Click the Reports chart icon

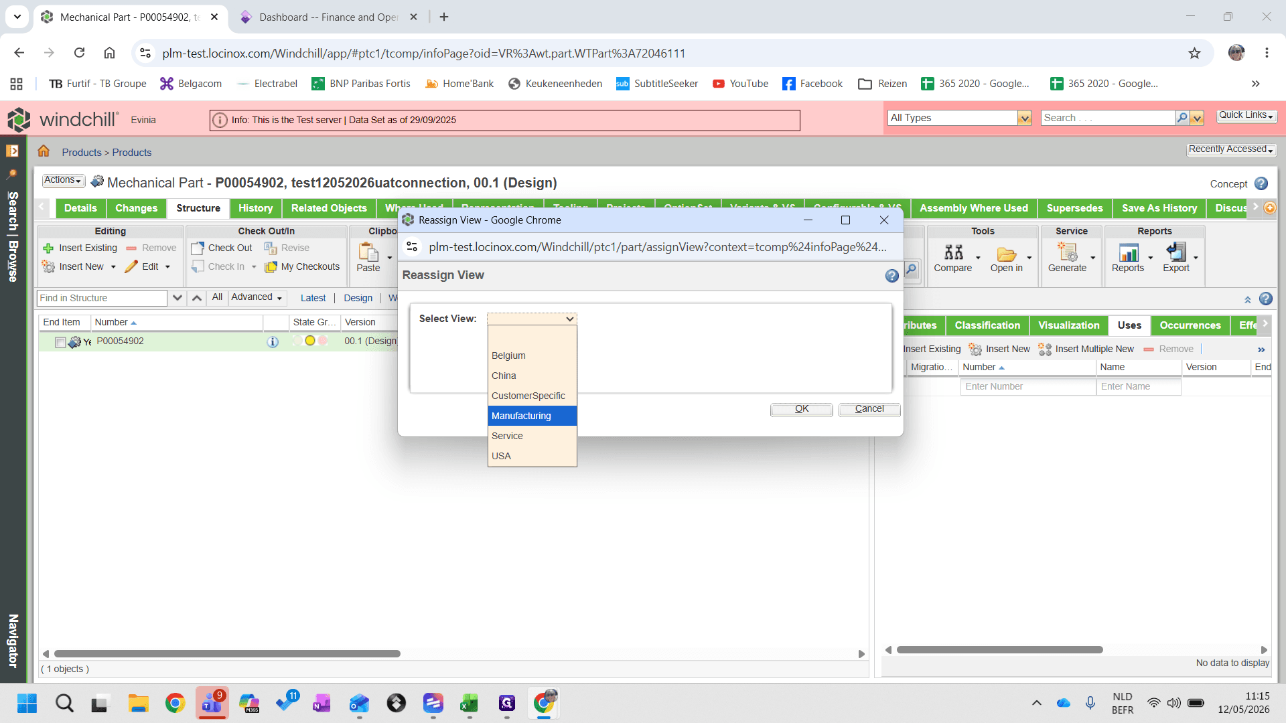1129,252
